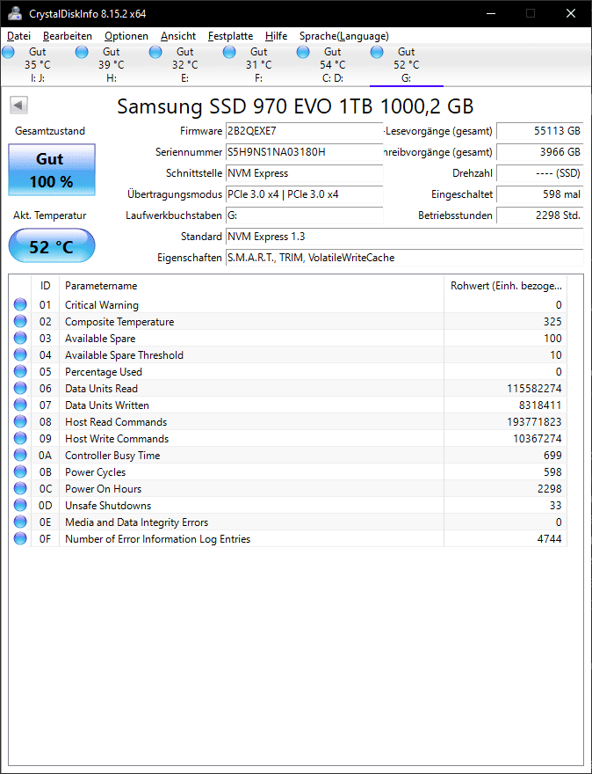
Task: Open the Bearbeiten menu
Action: [68, 36]
